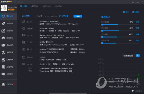The image size is (144, 94).
Task: Switch to the rightmost top tab
Action: click(58, 6)
